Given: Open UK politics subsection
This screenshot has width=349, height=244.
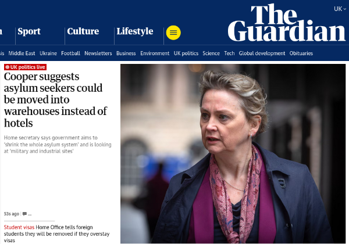Looking at the screenshot, I should coord(186,53).
